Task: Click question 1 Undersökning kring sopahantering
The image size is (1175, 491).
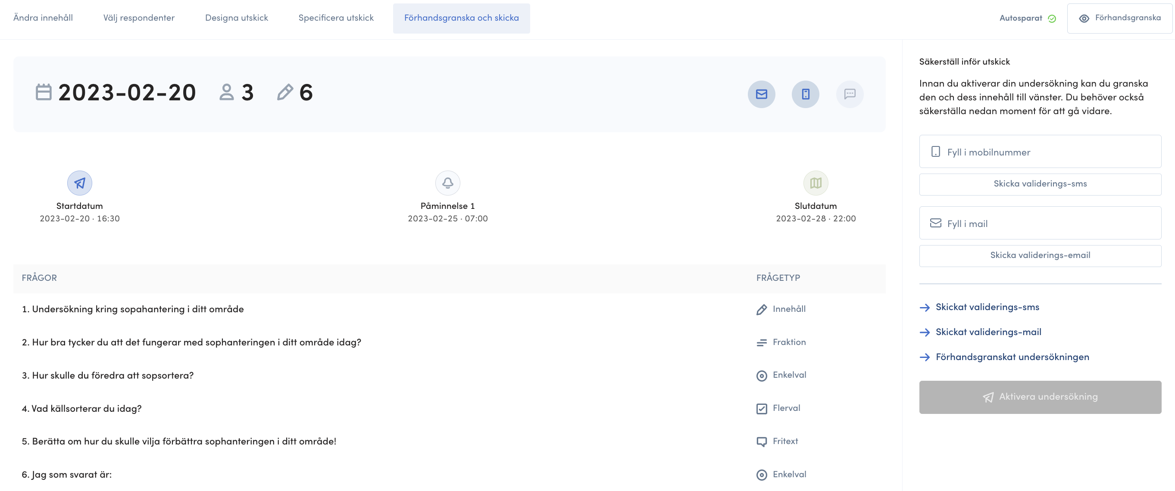Action: (x=133, y=310)
